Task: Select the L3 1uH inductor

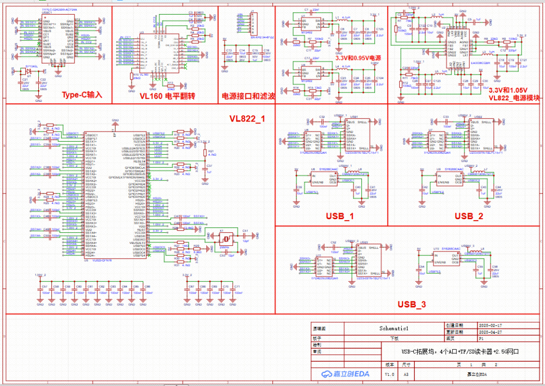Action: 488,54
